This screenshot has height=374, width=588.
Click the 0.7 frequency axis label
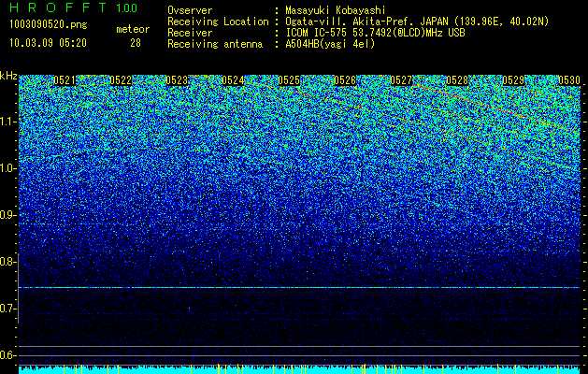7,309
